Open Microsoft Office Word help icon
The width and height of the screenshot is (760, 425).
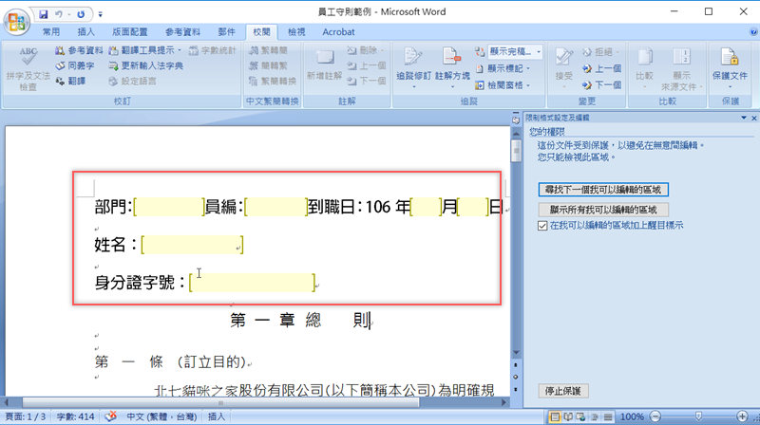point(753,32)
